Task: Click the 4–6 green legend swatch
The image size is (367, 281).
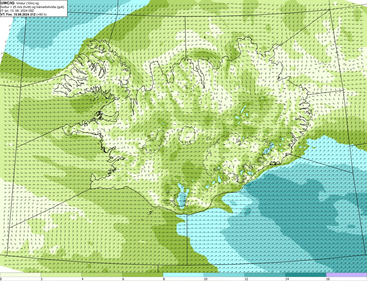Action: tap(102, 275)
